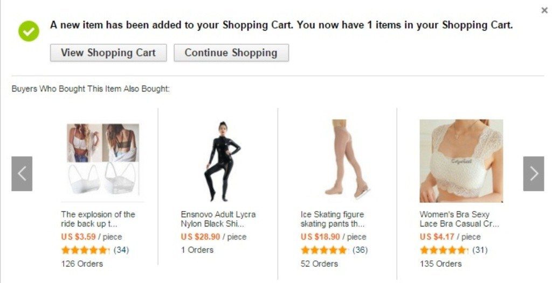Click View Shopping Cart button
Viewport: 552px width, 283px height.
coord(108,53)
